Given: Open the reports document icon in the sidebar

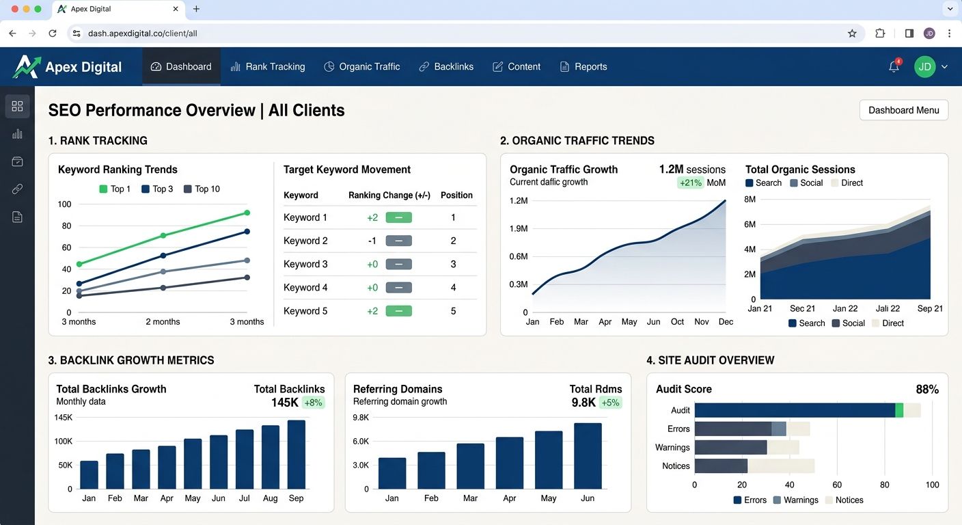Looking at the screenshot, I should pyautogui.click(x=17, y=216).
